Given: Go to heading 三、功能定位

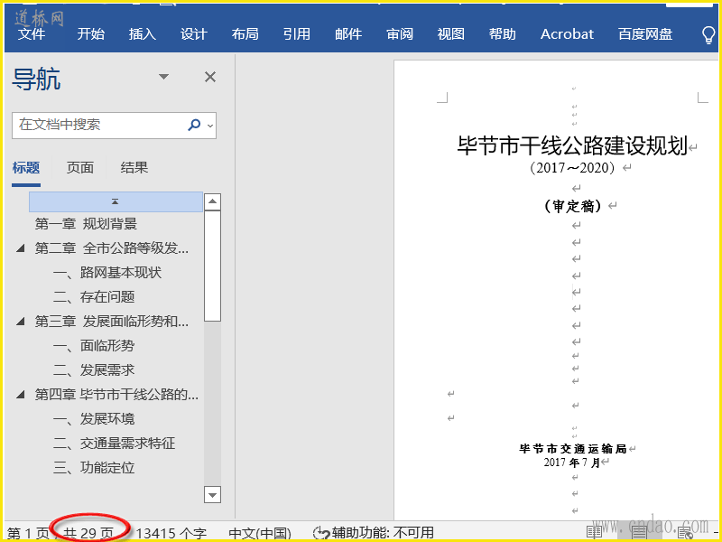Looking at the screenshot, I should (94, 468).
